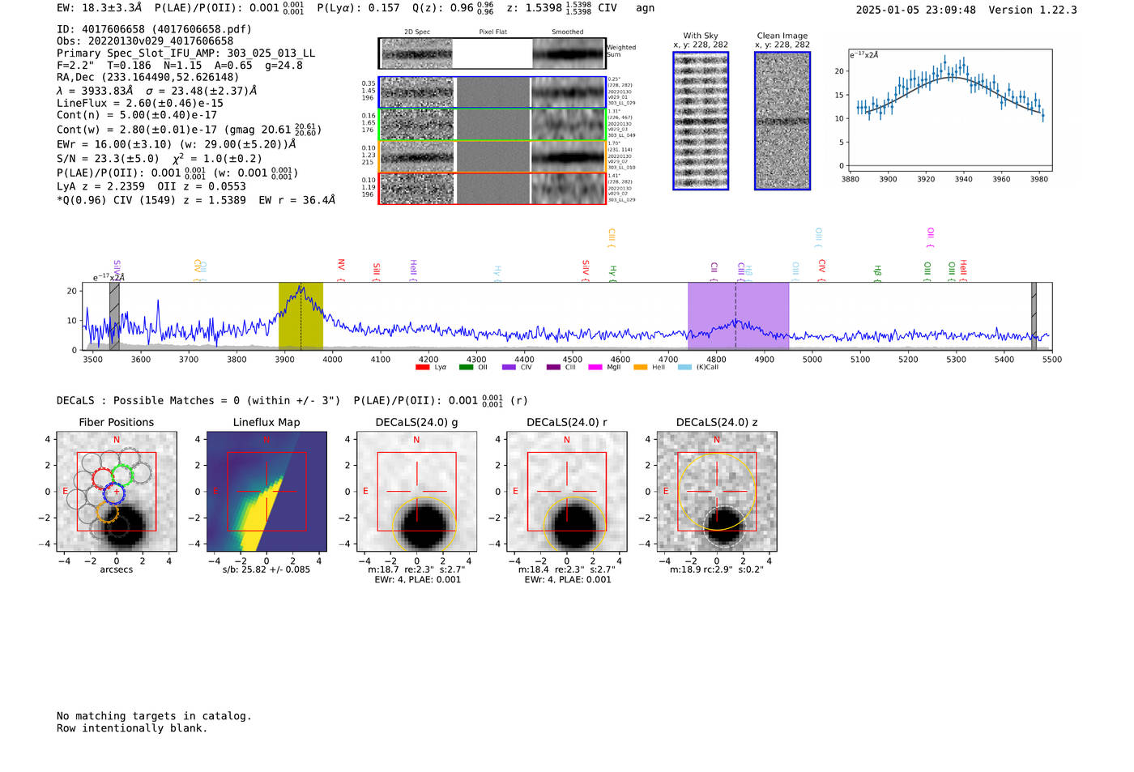
Task: Click the Obs: 20220130v029_4017606658 line
Action: [x=145, y=41]
